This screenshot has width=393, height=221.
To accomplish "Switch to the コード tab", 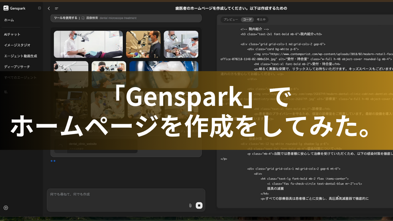I will click(x=248, y=20).
